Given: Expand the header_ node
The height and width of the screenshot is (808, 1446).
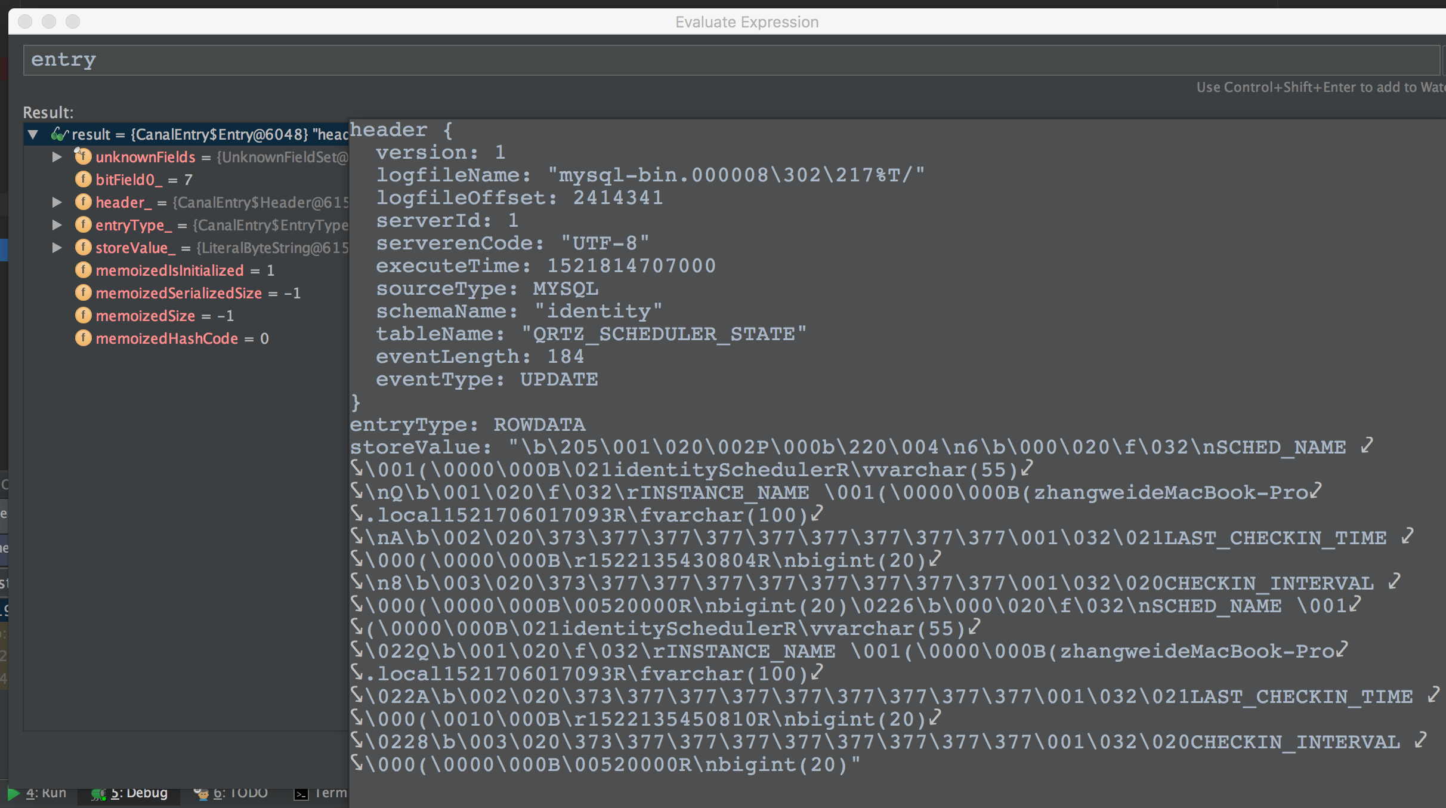Looking at the screenshot, I should pyautogui.click(x=57, y=202).
